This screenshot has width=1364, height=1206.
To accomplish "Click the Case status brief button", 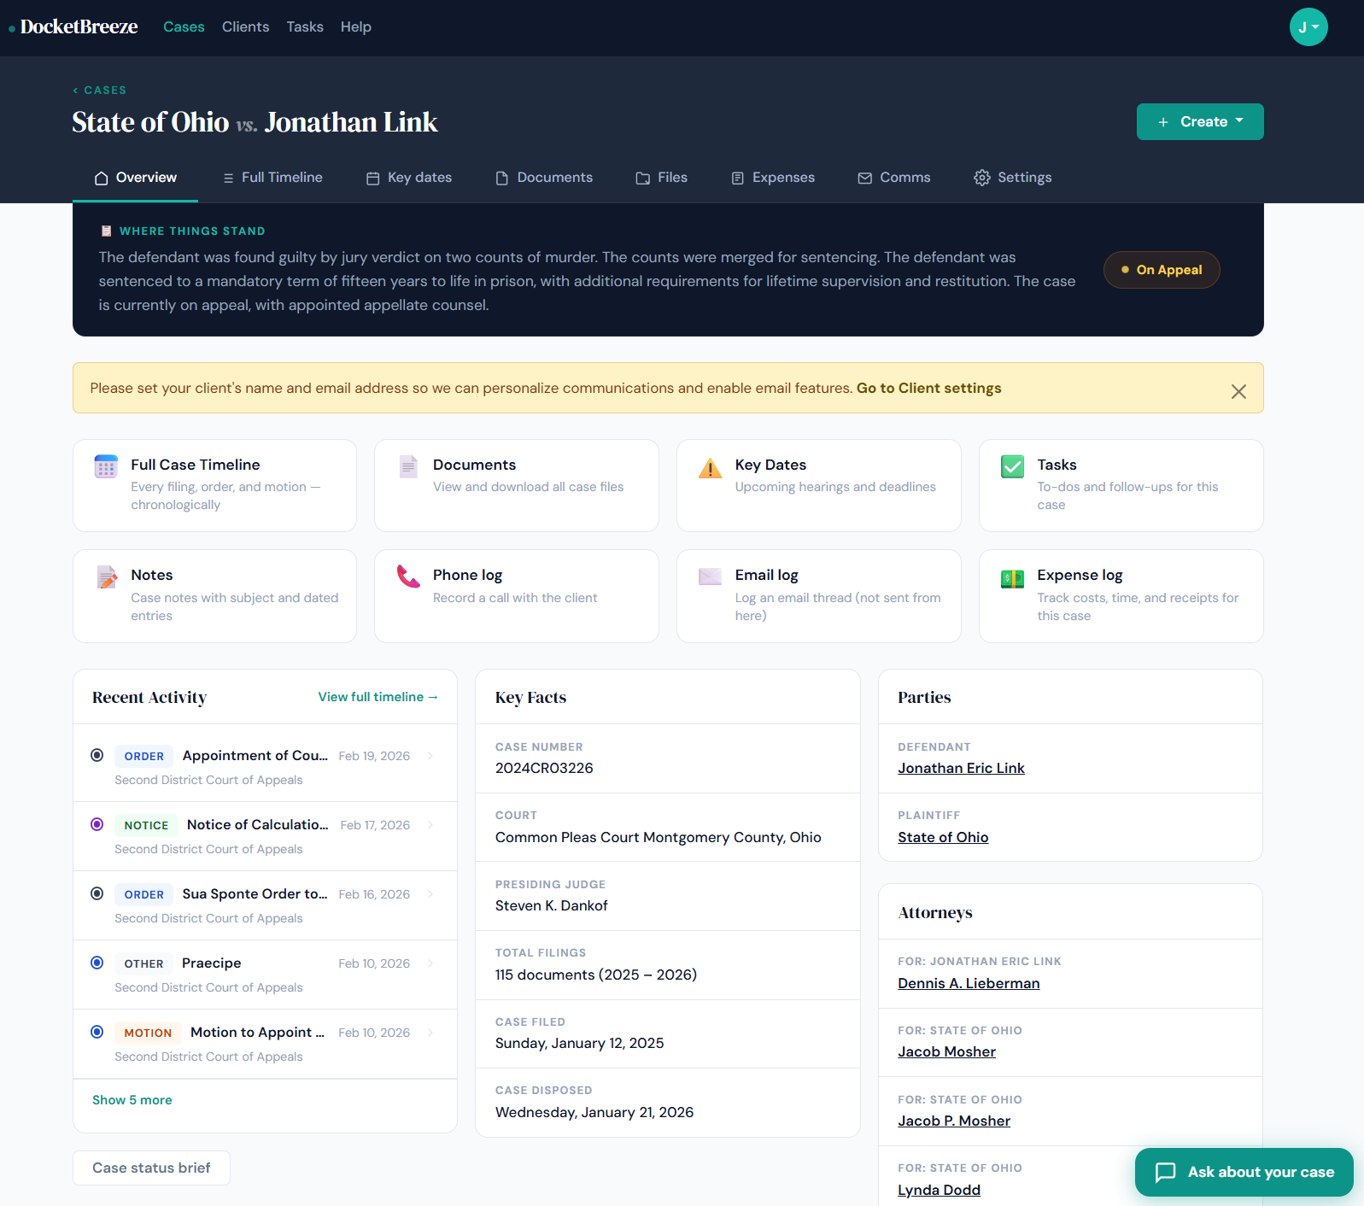I will click(x=151, y=1168).
